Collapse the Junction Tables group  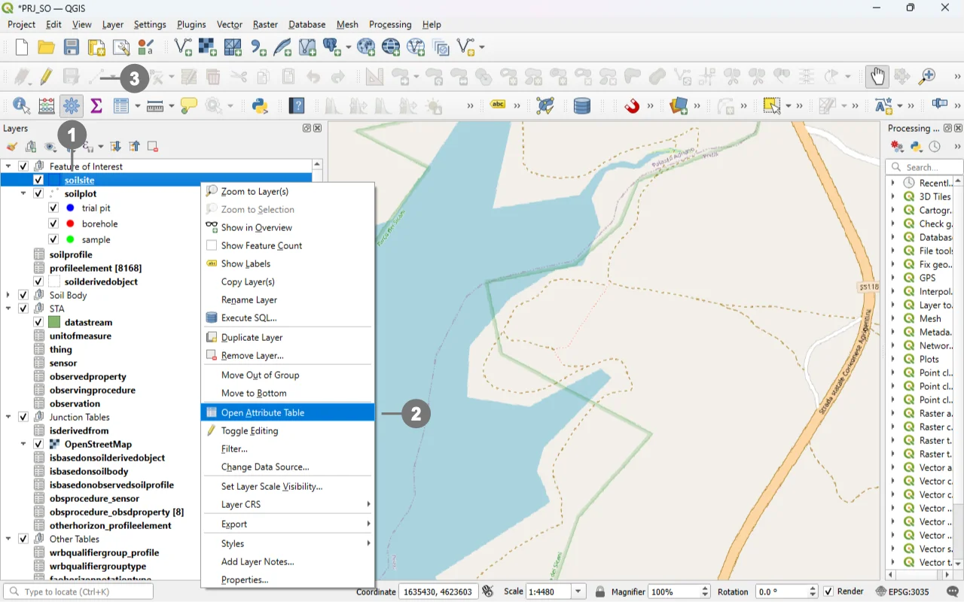tap(8, 417)
